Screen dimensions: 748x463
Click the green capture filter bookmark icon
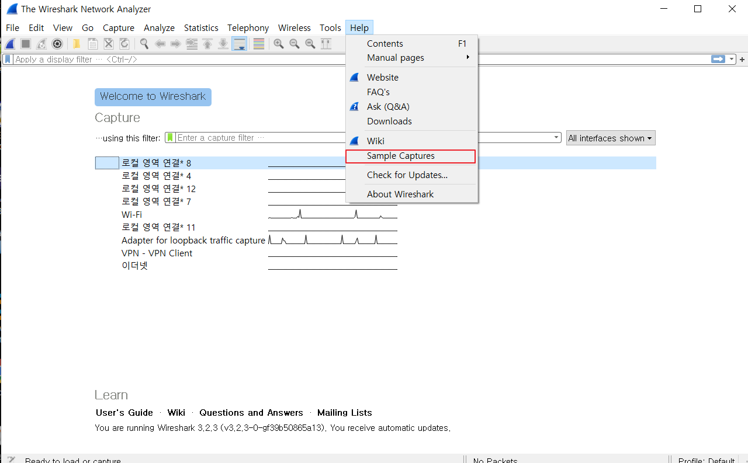pyautogui.click(x=170, y=138)
